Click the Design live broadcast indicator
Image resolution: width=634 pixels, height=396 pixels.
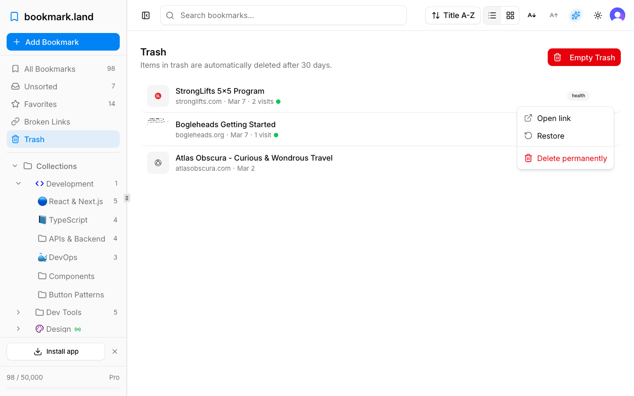[x=78, y=329]
